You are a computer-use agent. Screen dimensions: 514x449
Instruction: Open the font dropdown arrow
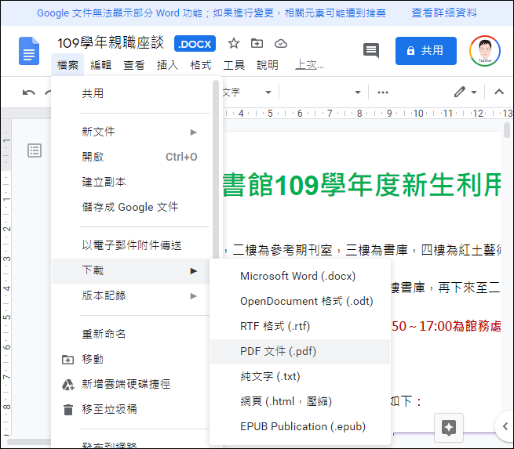click(x=358, y=92)
